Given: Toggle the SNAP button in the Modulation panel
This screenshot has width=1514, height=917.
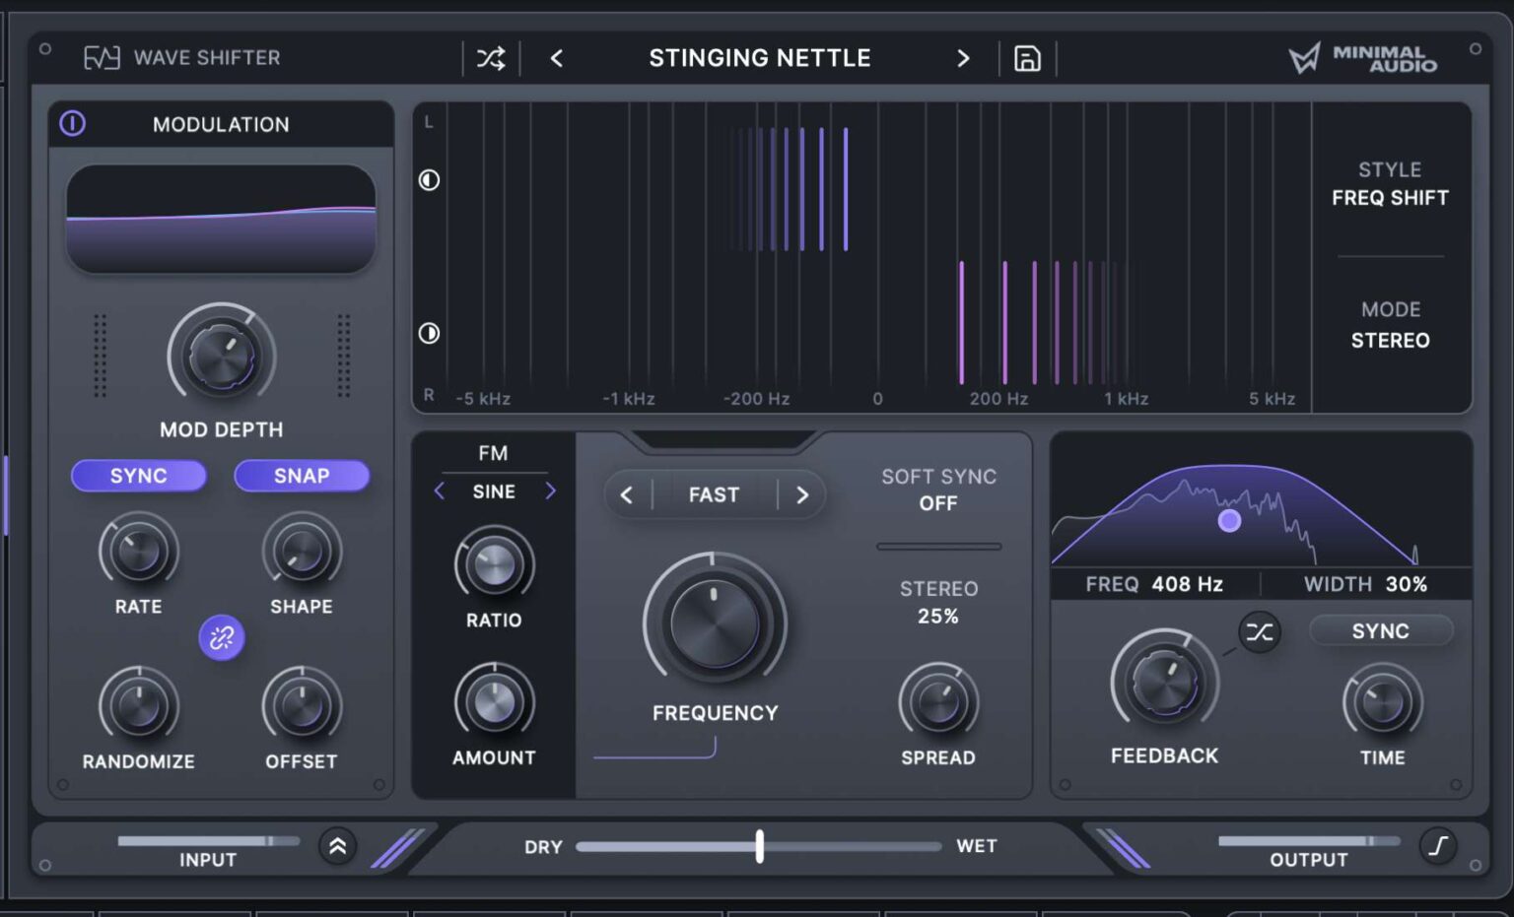Looking at the screenshot, I should (x=302, y=476).
